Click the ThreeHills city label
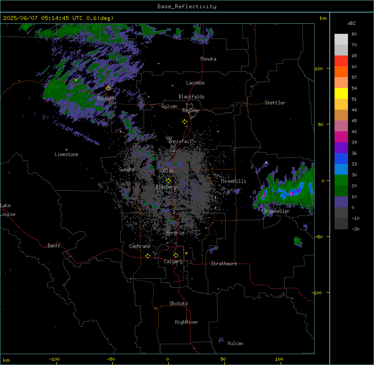The image size is (374, 365). 233,181
